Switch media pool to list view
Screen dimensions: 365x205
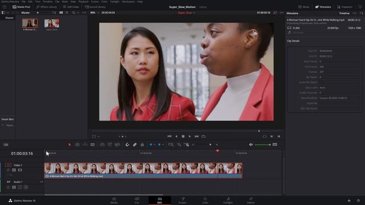point(67,13)
